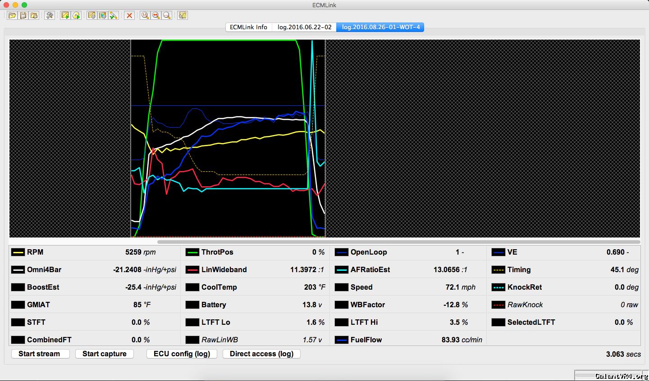Select the LTFT Hi row label
The image size is (649, 381).
point(364,323)
